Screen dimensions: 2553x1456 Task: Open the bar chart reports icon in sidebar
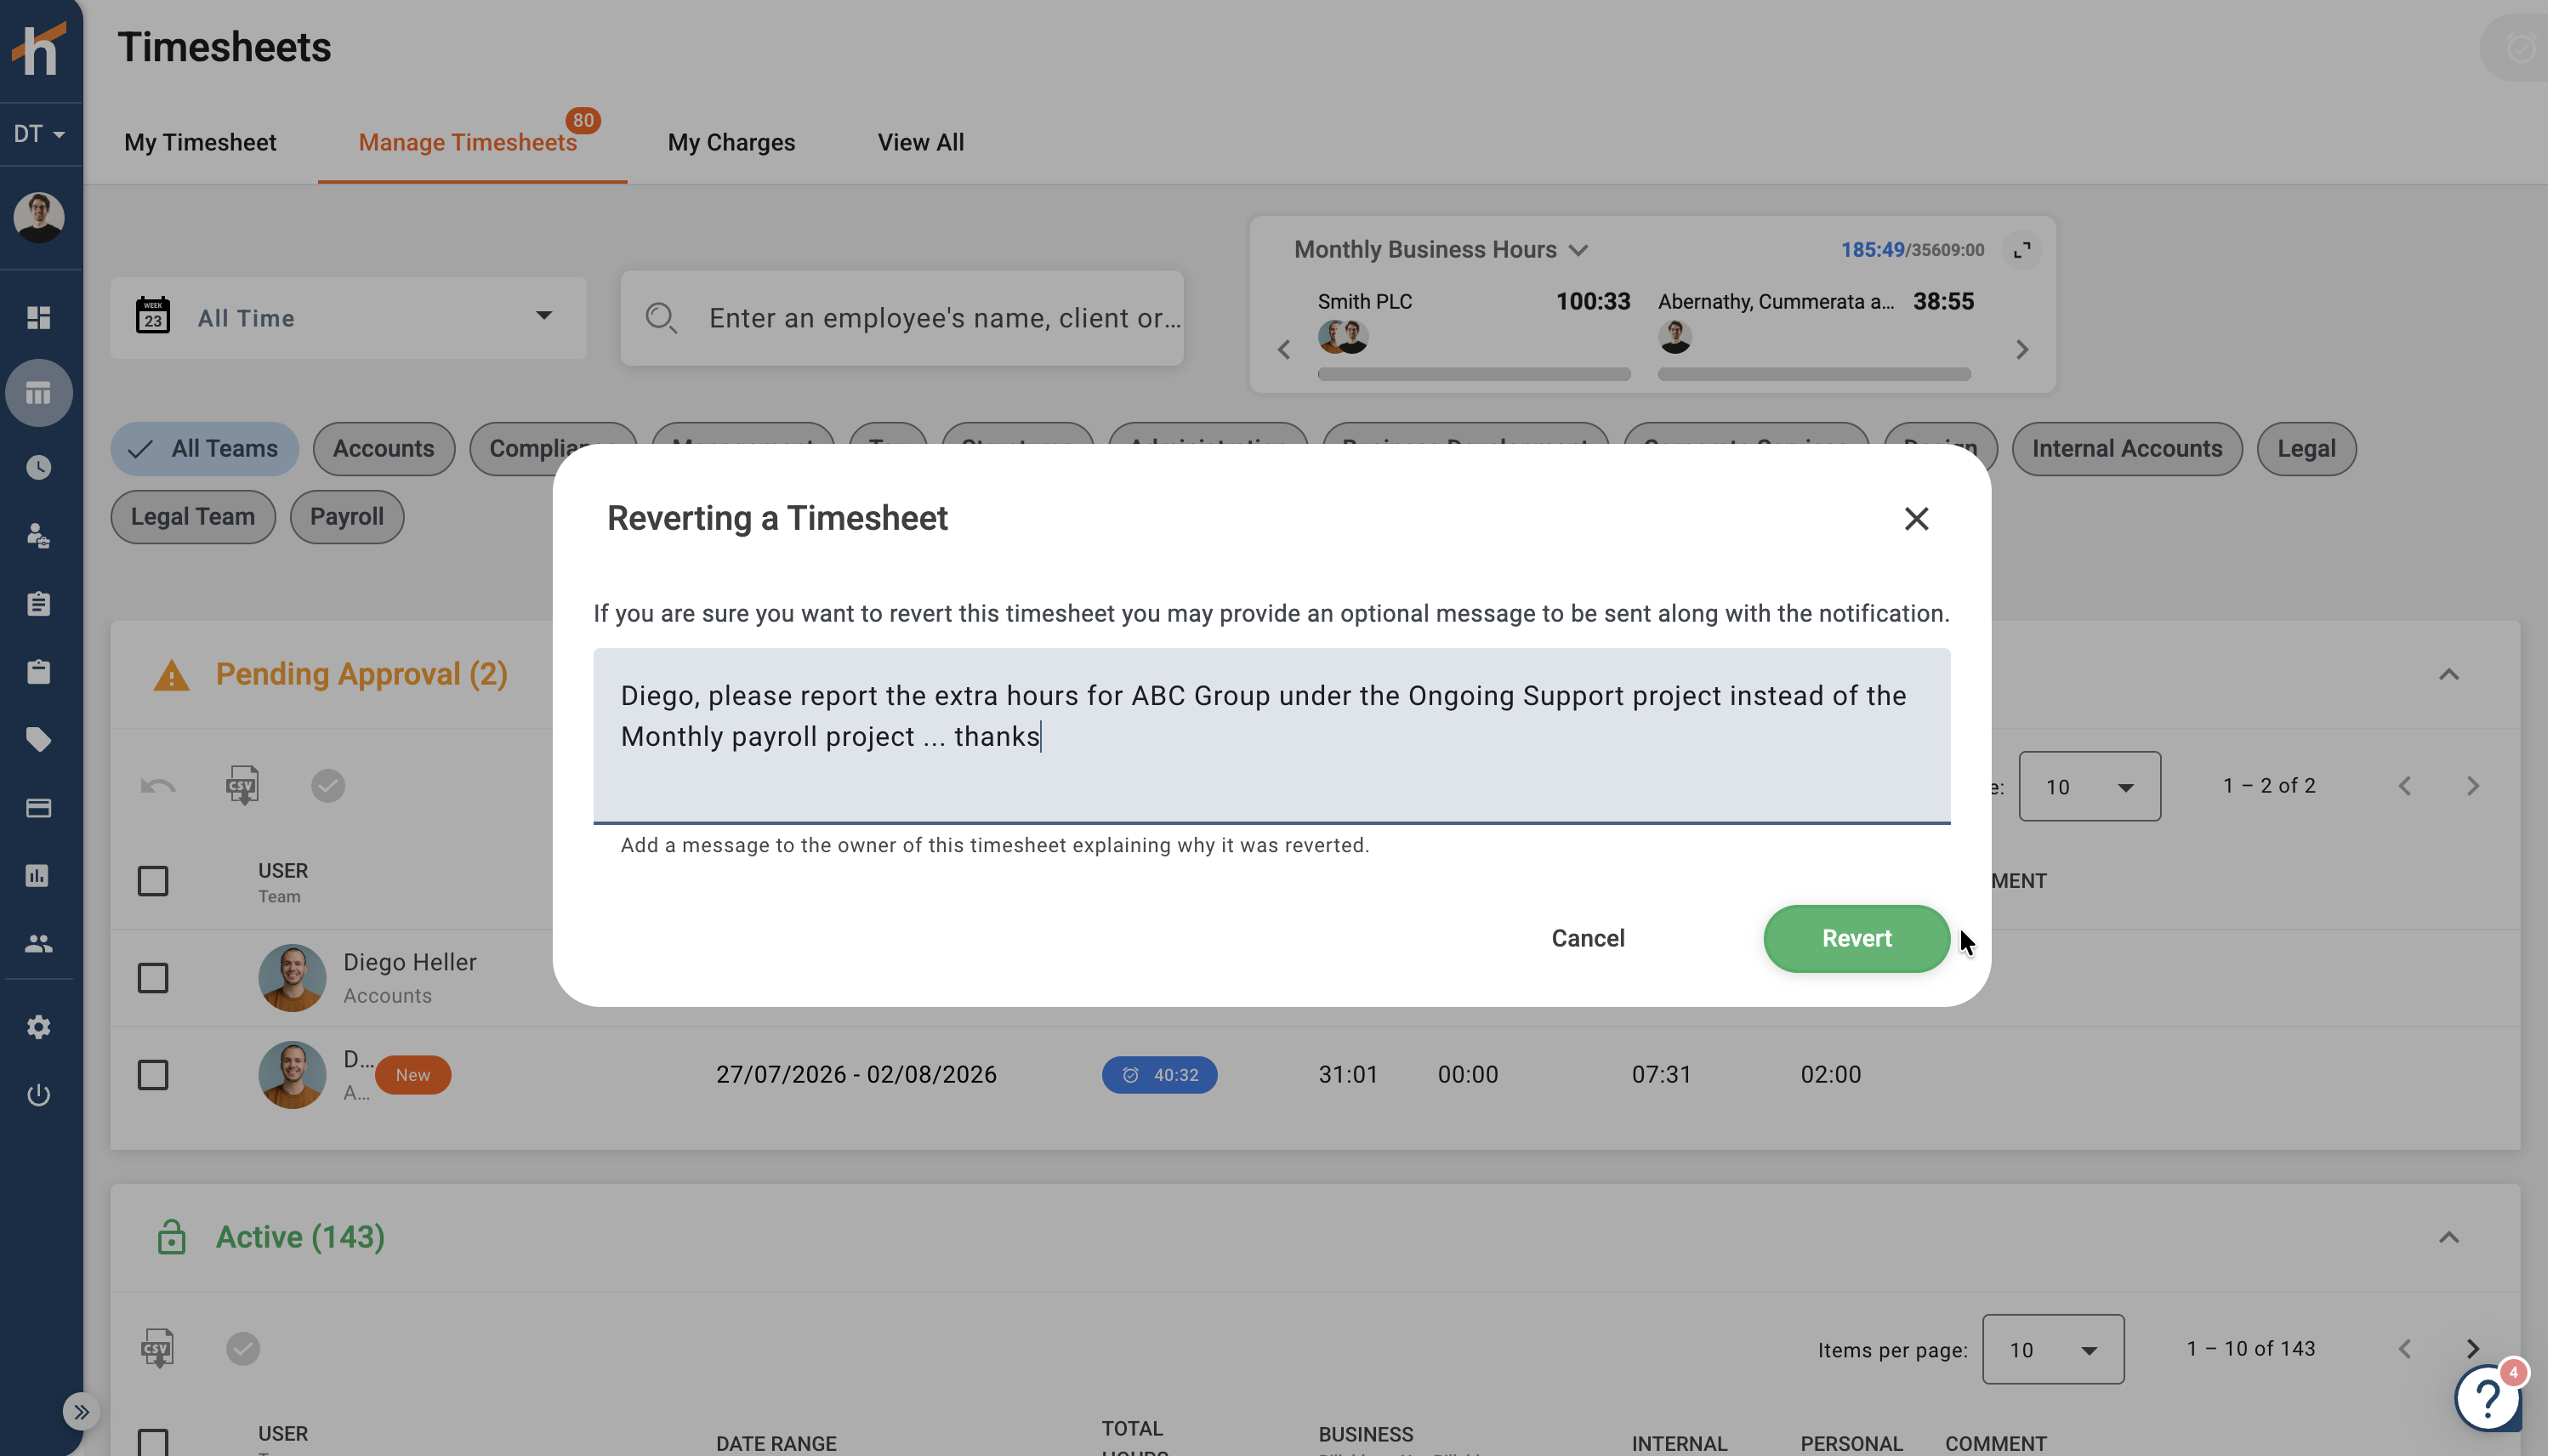click(39, 876)
